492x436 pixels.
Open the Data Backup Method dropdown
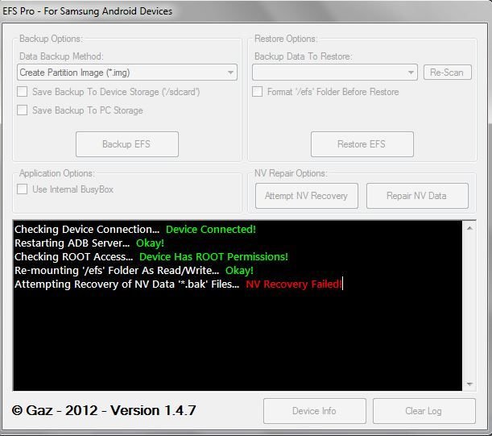(x=127, y=73)
